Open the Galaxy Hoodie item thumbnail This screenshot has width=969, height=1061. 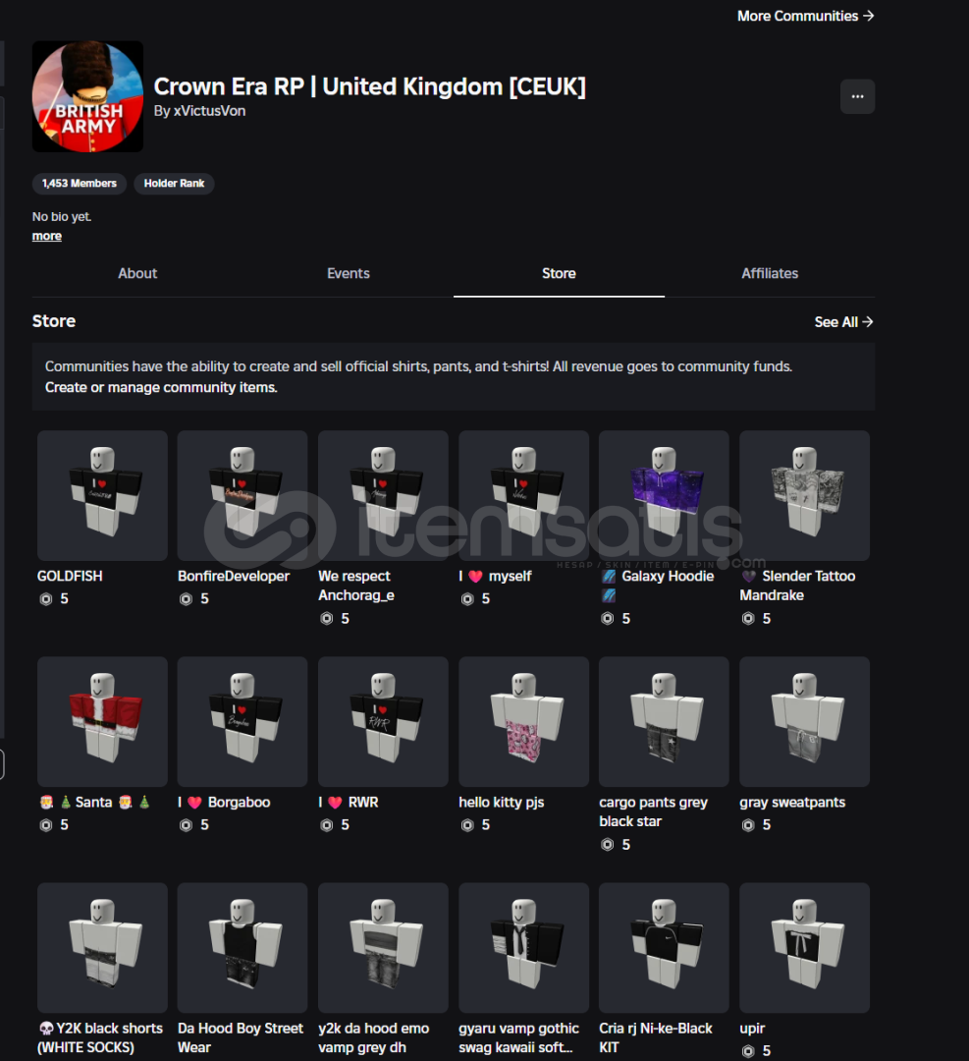click(664, 495)
